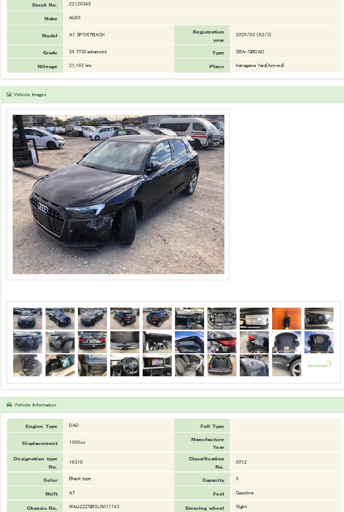Select the front view thumbnail in first row
Viewport: 344px width, 512px height.
(28, 319)
